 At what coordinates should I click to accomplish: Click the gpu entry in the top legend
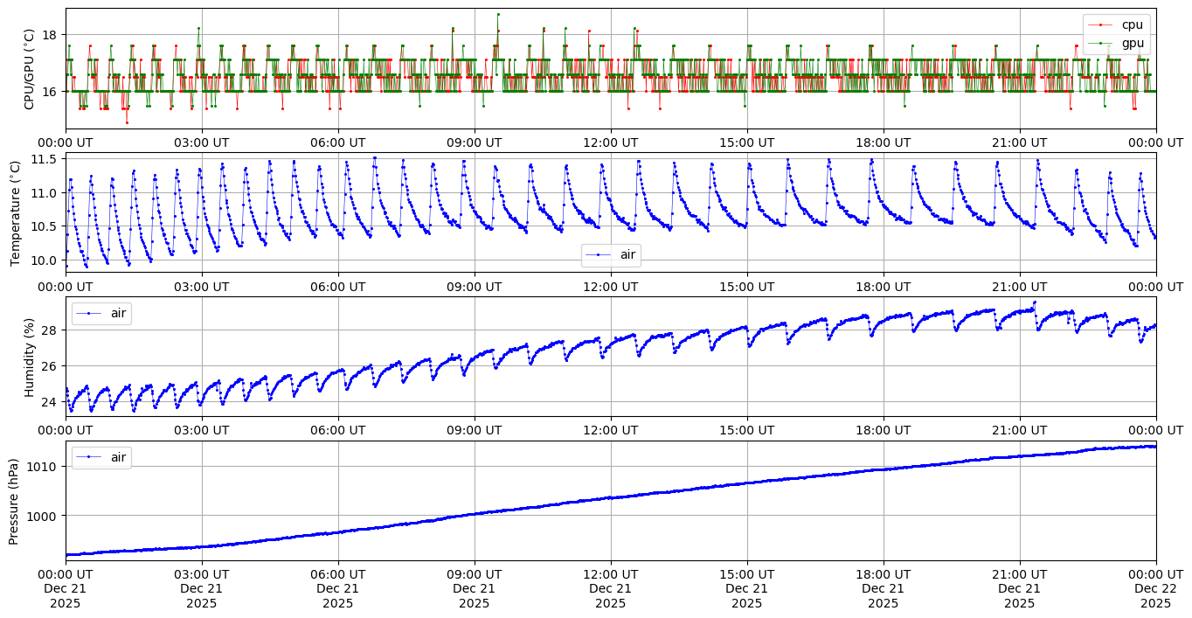[x=1132, y=43]
